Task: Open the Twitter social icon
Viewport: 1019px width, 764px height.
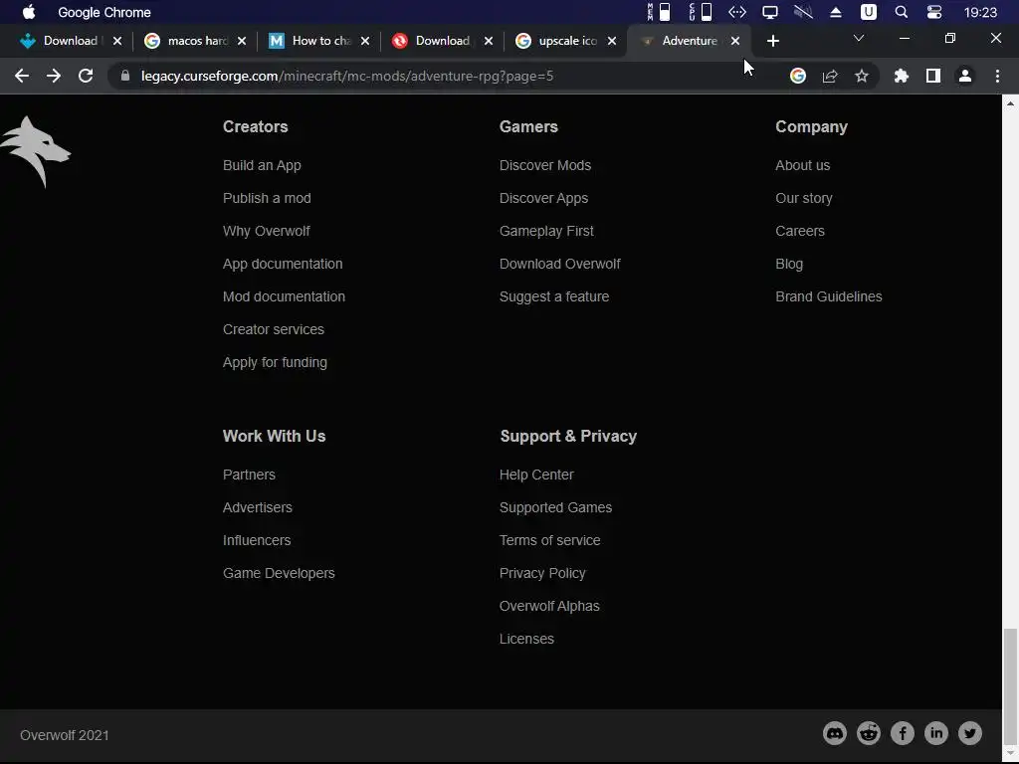Action: (969, 733)
